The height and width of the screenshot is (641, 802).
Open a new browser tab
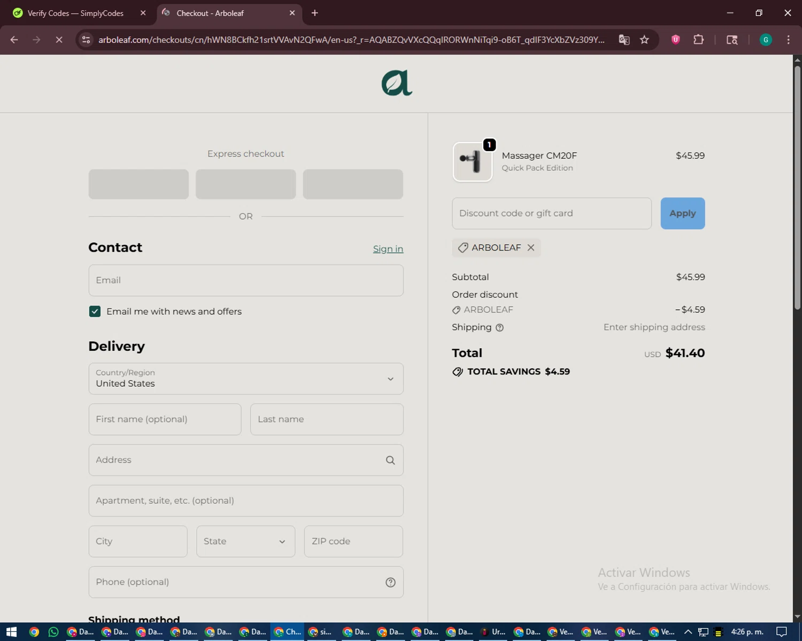click(315, 13)
